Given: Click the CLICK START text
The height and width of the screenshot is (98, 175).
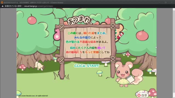Looking at the screenshot, I should click(x=87, y=66).
